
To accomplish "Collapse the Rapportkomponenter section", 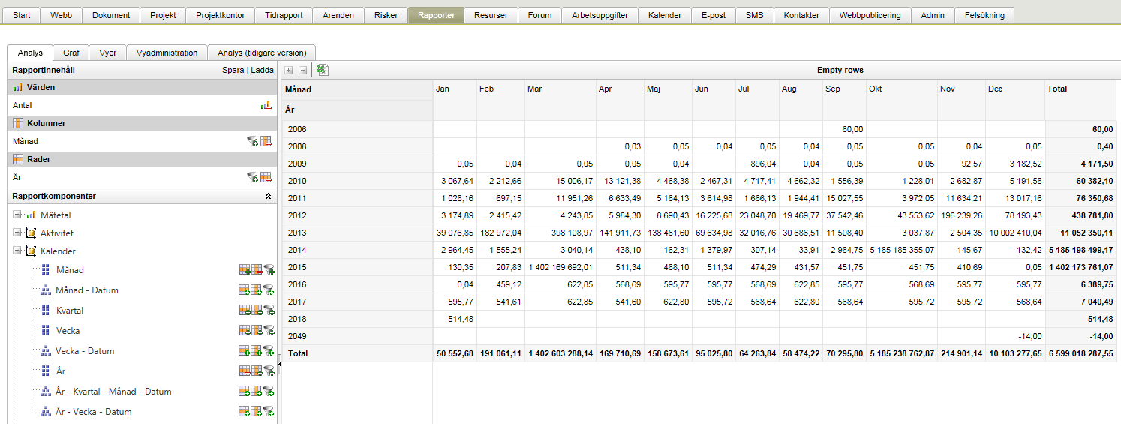I will pyautogui.click(x=268, y=196).
